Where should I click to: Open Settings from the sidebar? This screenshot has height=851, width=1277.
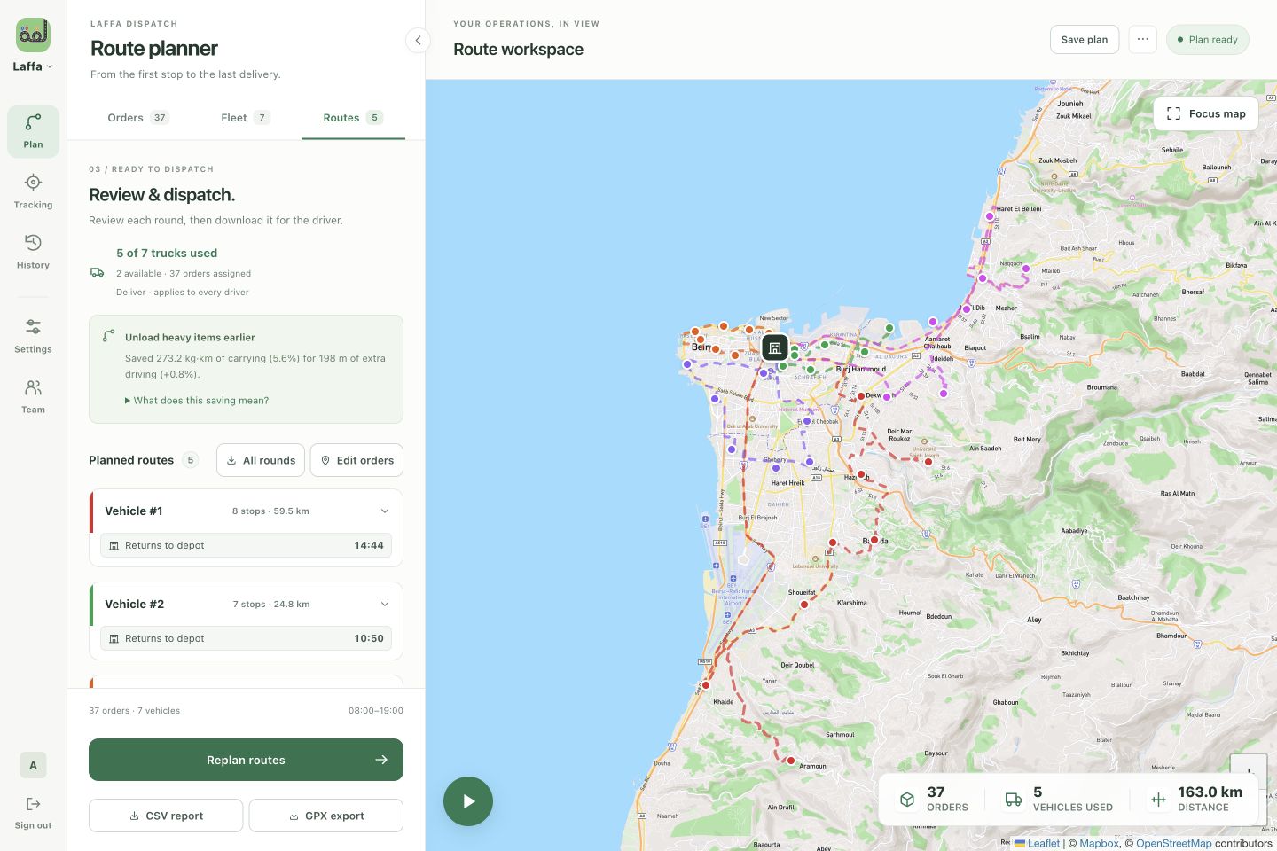point(33,337)
